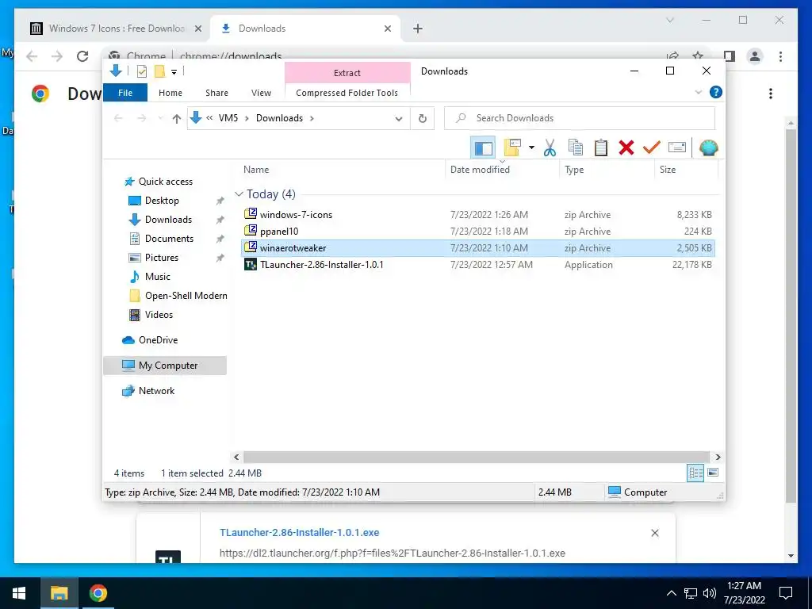Screen dimensions: 812x609
Task: Click the Search Downloads field
Action: tap(580, 118)
